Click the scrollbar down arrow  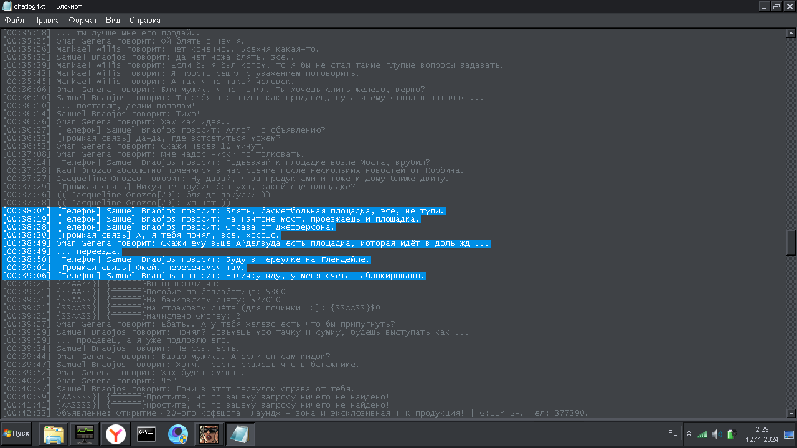[791, 413]
